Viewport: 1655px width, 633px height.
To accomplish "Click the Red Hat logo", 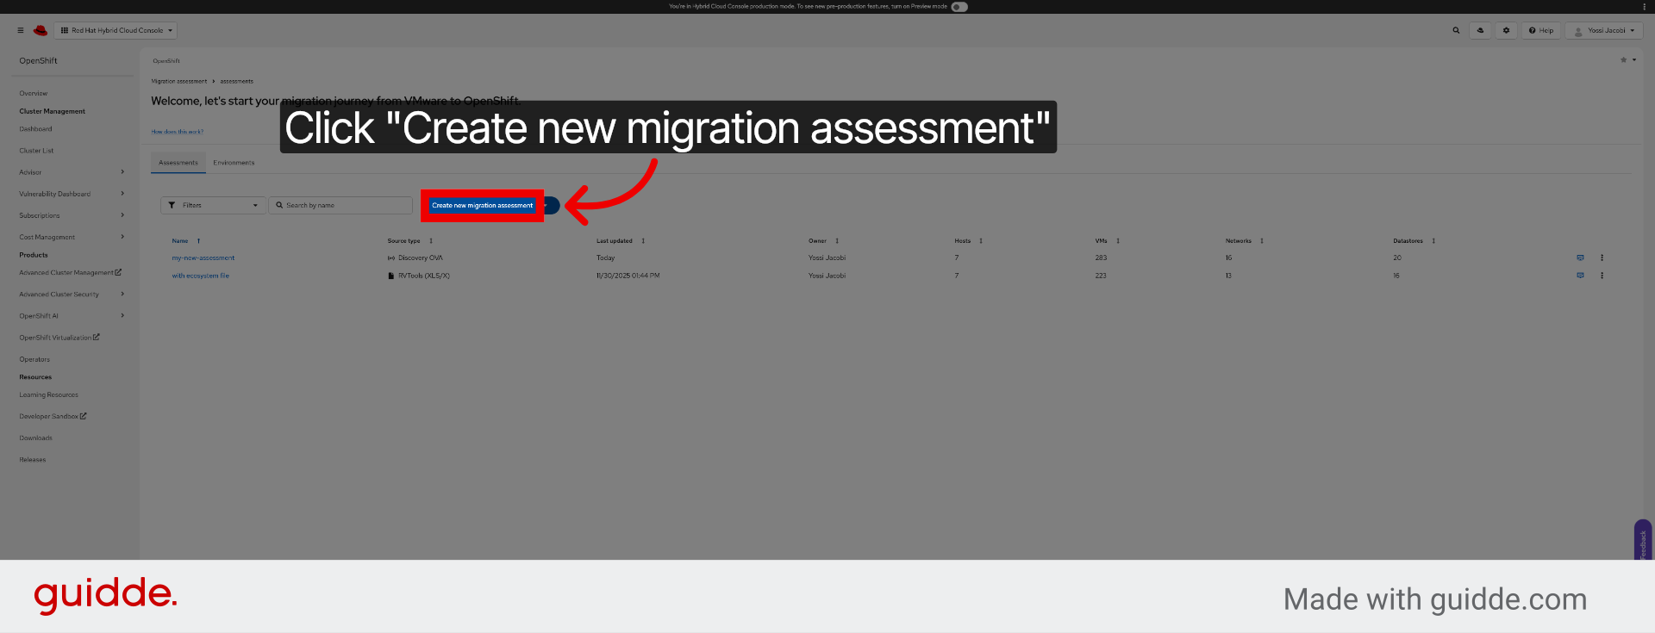I will 41,30.
